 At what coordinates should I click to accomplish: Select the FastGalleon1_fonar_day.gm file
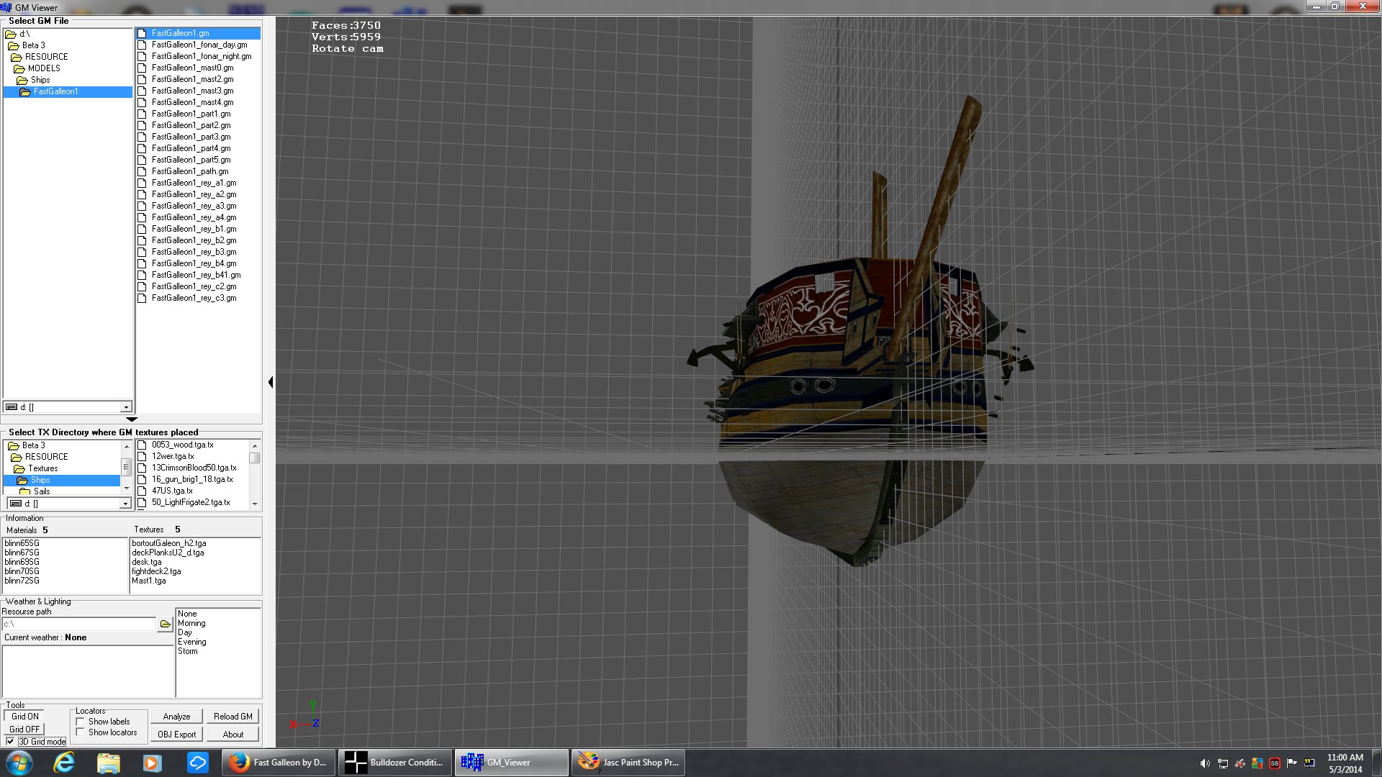coord(199,45)
